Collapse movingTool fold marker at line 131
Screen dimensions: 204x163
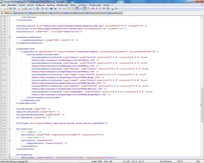[10, 140]
